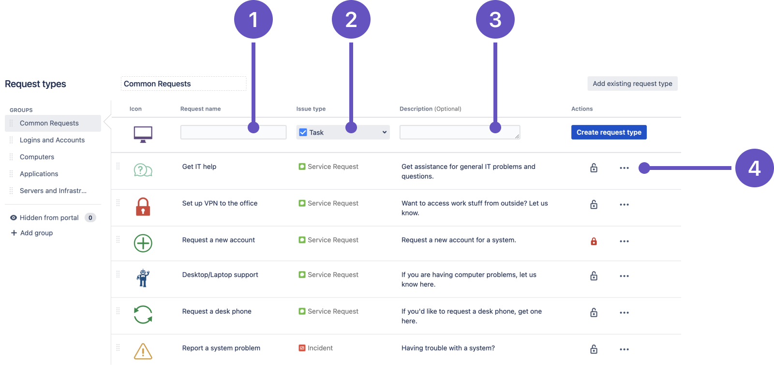This screenshot has height=365, width=774.
Task: Click the question bubble Get IT help icon
Action: pyautogui.click(x=143, y=170)
